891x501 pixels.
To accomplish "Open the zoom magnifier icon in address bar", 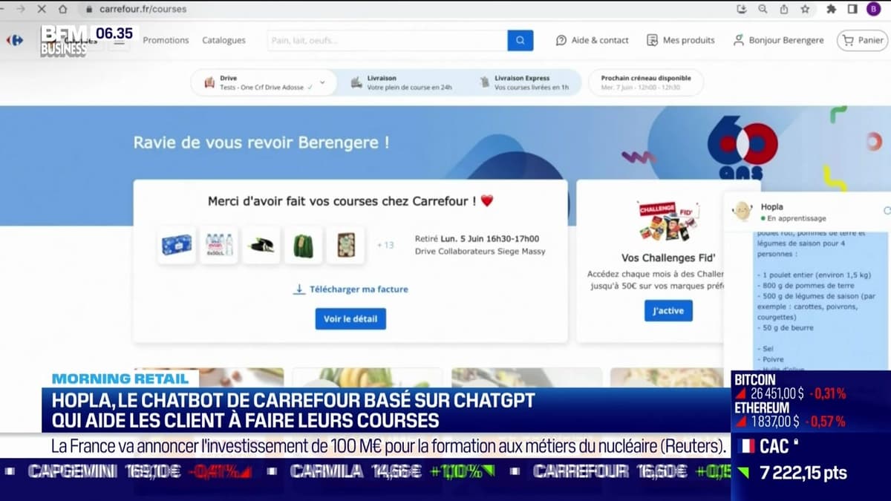I will click(763, 9).
